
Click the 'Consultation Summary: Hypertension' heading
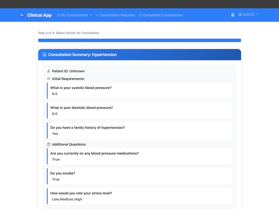[x=82, y=55]
